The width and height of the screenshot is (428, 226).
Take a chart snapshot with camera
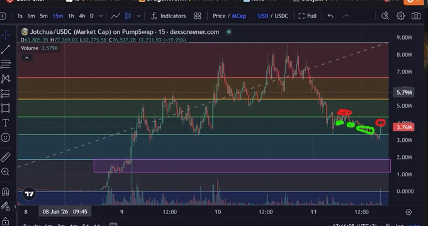tap(416, 16)
